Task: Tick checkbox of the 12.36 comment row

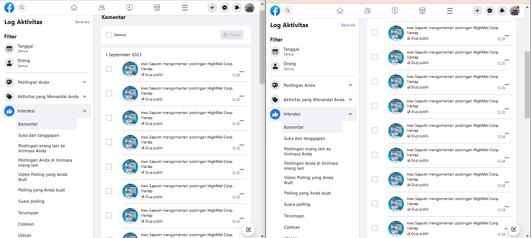Action: pyautogui.click(x=109, y=69)
